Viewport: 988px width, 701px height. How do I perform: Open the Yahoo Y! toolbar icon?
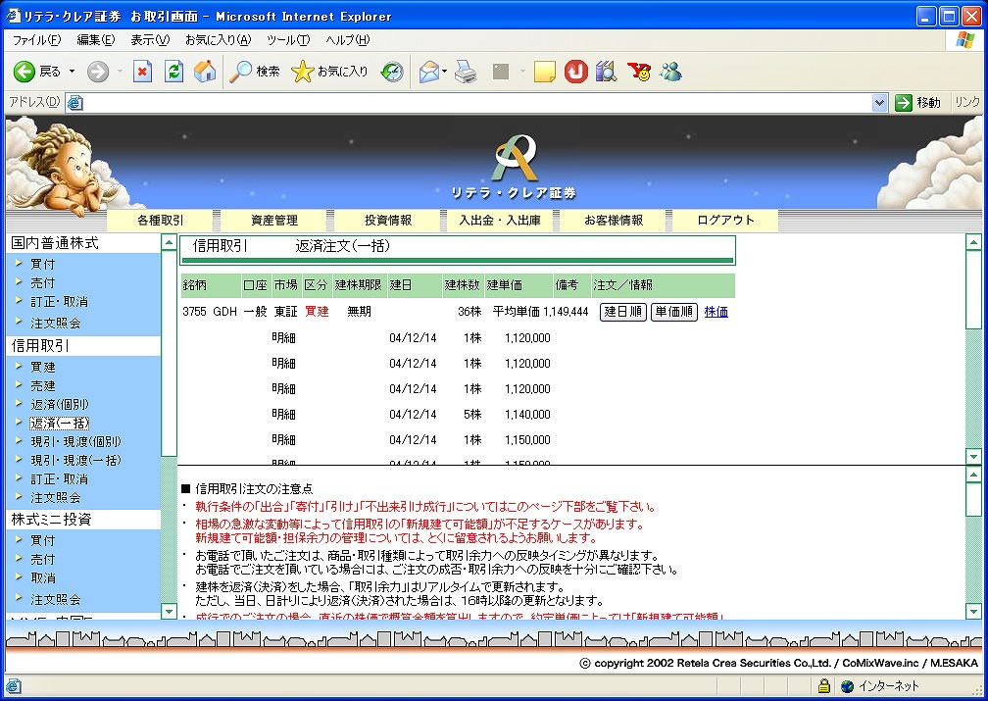[x=639, y=72]
